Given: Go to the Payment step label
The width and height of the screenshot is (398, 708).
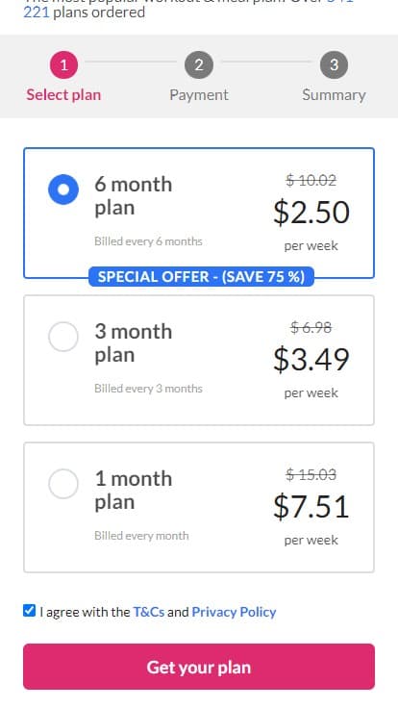Looking at the screenshot, I should (199, 95).
